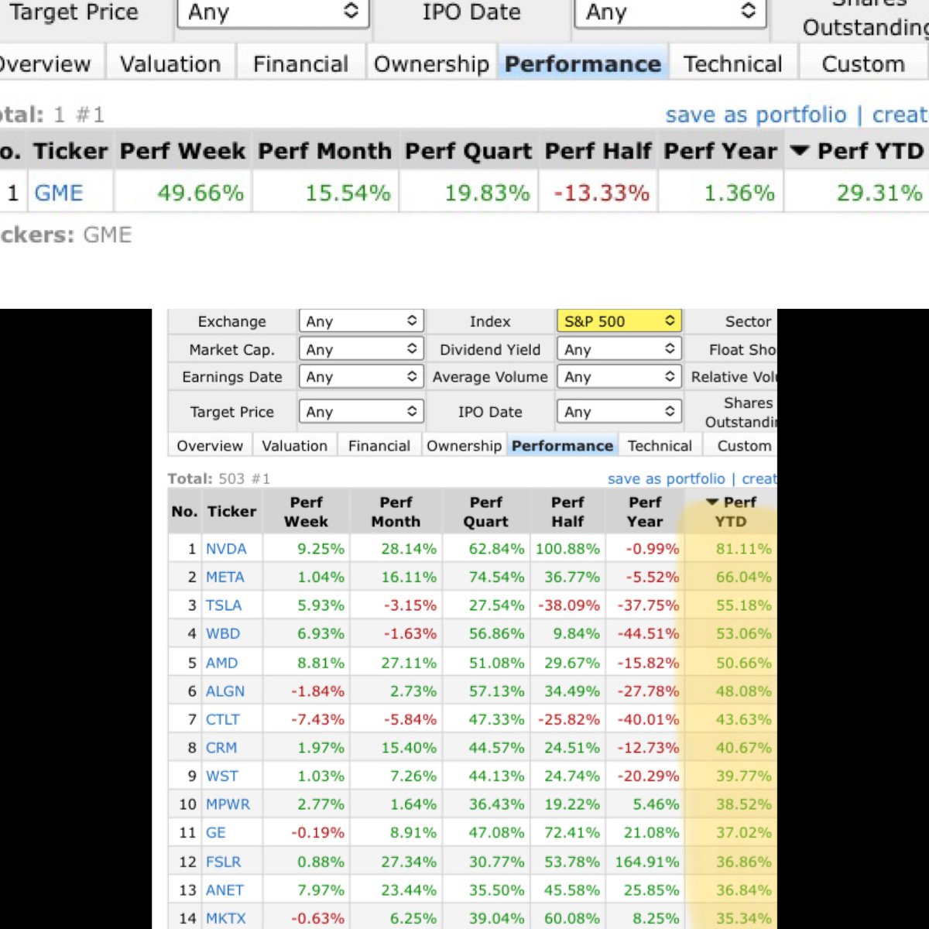Open the Dividend Yield filter dropdown

point(619,349)
